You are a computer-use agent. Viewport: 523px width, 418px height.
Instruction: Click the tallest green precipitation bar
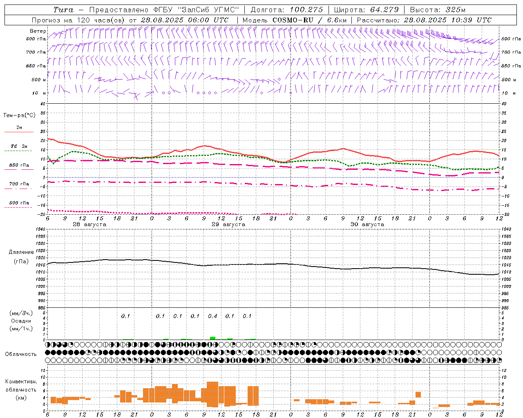click(212, 338)
